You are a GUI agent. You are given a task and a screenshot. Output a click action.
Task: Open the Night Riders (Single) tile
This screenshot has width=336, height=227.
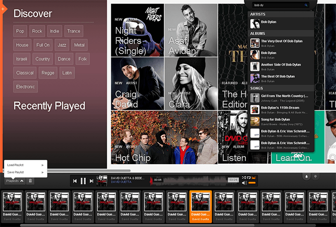tap(138, 30)
